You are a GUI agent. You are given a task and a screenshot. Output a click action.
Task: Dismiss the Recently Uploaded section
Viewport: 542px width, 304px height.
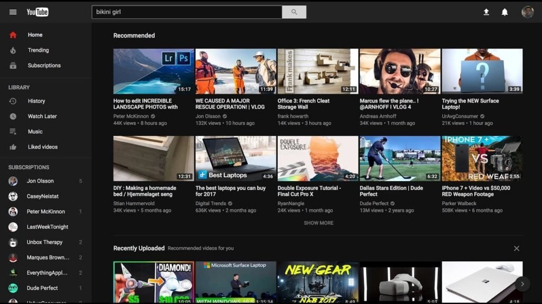(517, 248)
